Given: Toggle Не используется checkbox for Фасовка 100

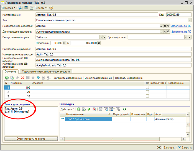Looking at the screenshot, I should point(147,88).
